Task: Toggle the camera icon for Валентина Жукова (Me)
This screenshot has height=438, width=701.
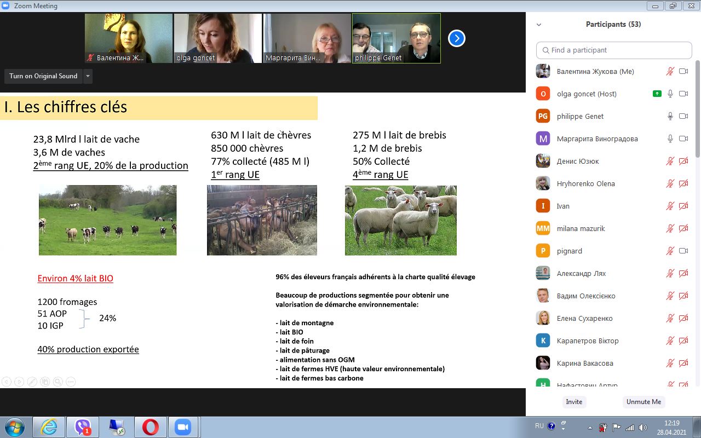Action: point(683,71)
